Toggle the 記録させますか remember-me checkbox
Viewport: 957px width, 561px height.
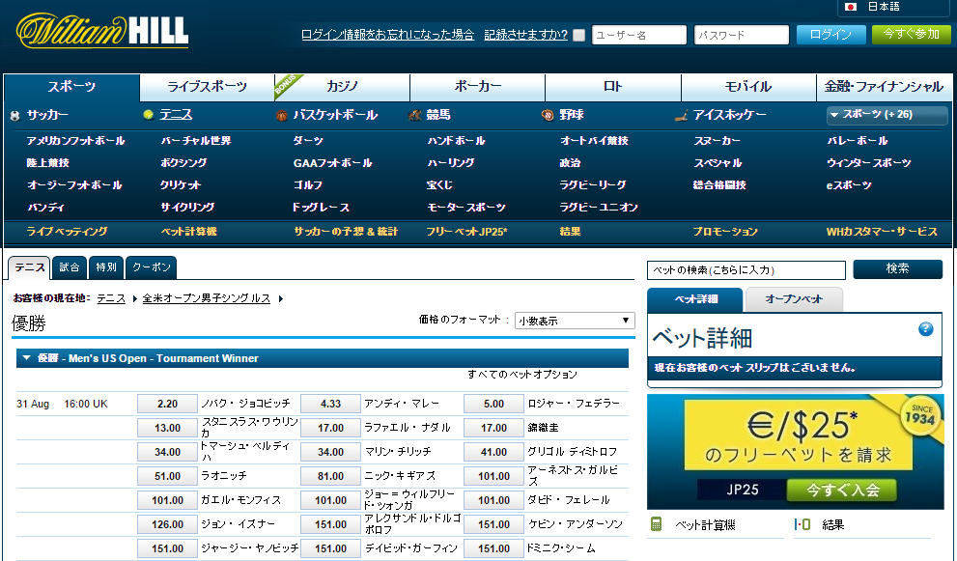[579, 36]
